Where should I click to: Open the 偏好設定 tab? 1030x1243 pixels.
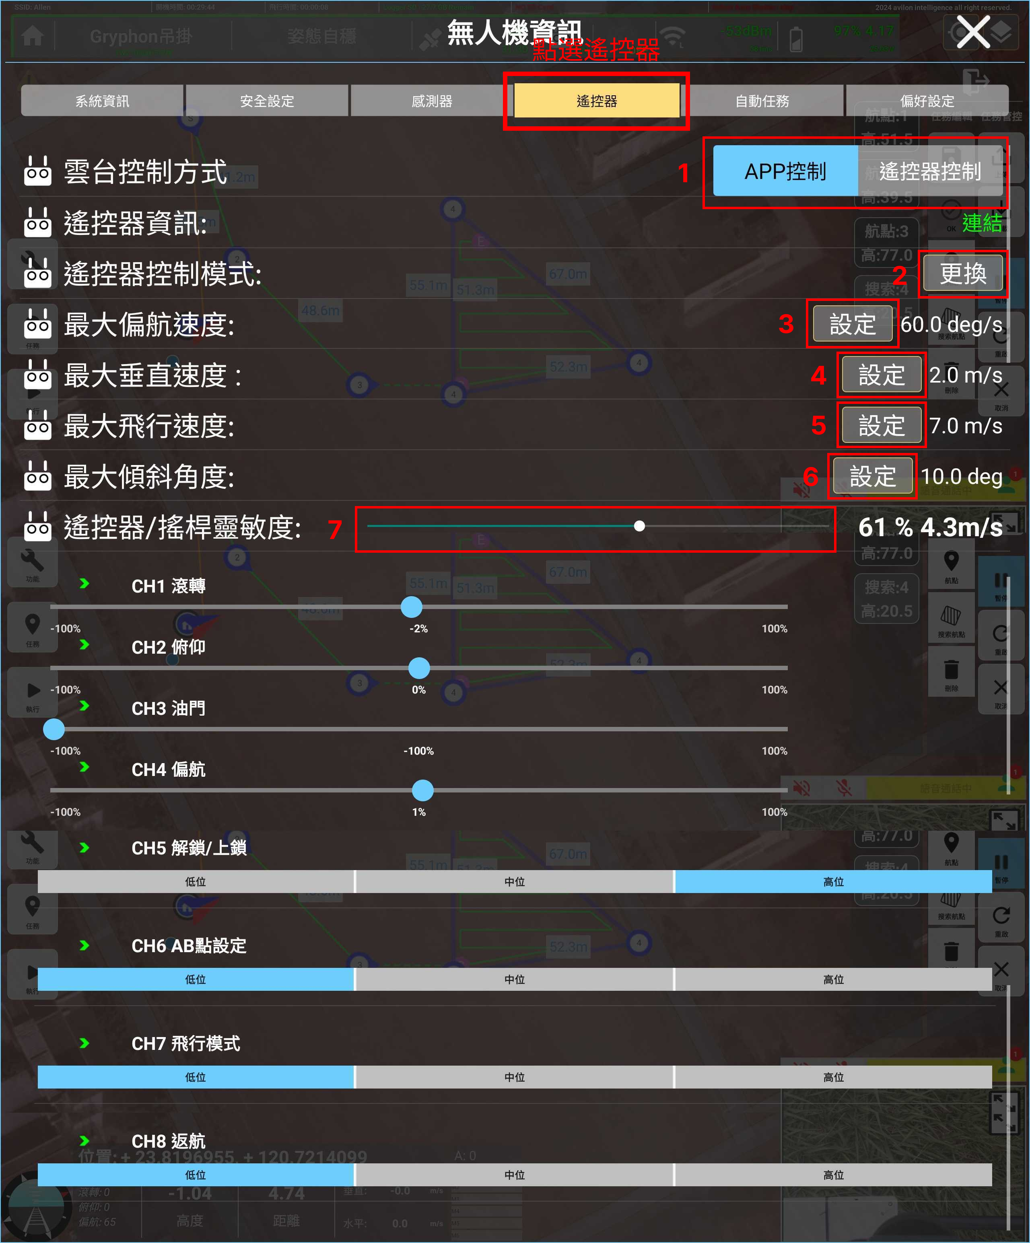click(x=927, y=101)
